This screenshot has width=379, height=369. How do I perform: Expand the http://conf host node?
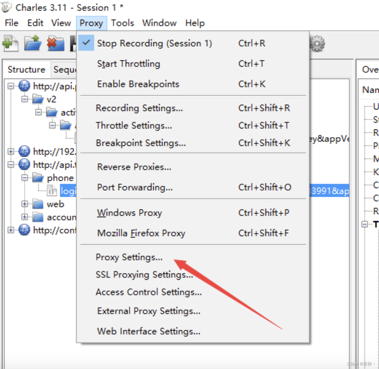[x=11, y=230]
